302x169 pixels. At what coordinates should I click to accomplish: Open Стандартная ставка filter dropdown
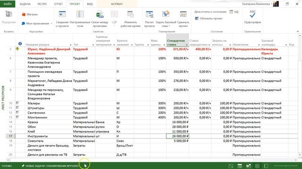[187, 45]
